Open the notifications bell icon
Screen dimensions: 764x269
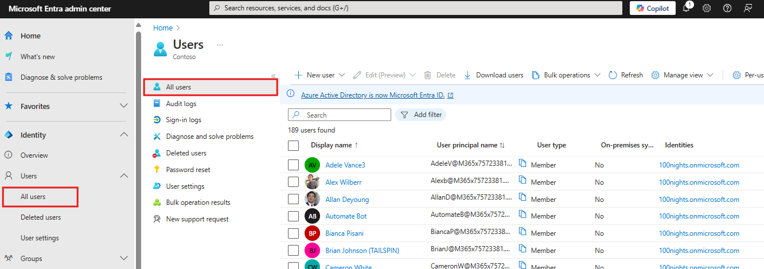point(687,9)
